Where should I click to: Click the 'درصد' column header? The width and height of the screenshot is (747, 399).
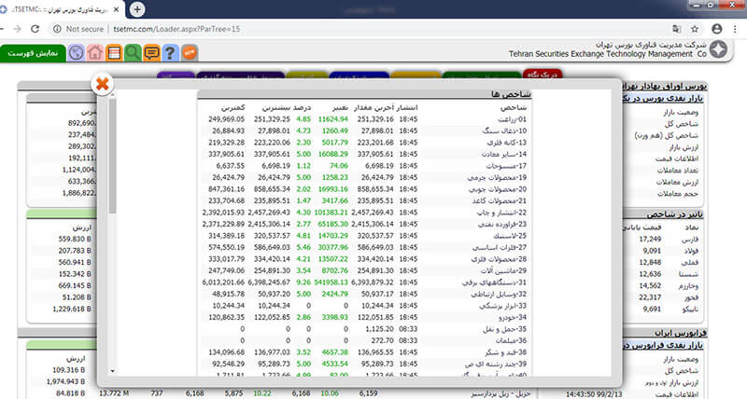[302, 107]
